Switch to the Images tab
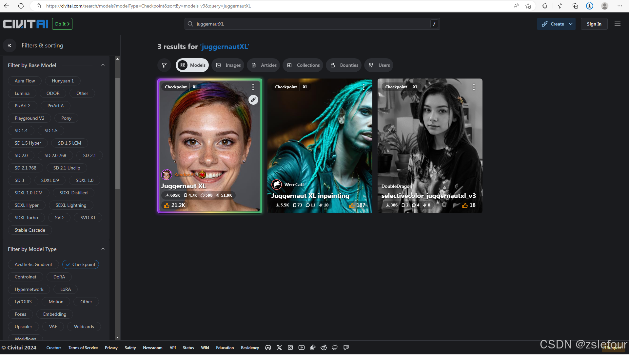Image resolution: width=629 pixels, height=355 pixels. 228,65
